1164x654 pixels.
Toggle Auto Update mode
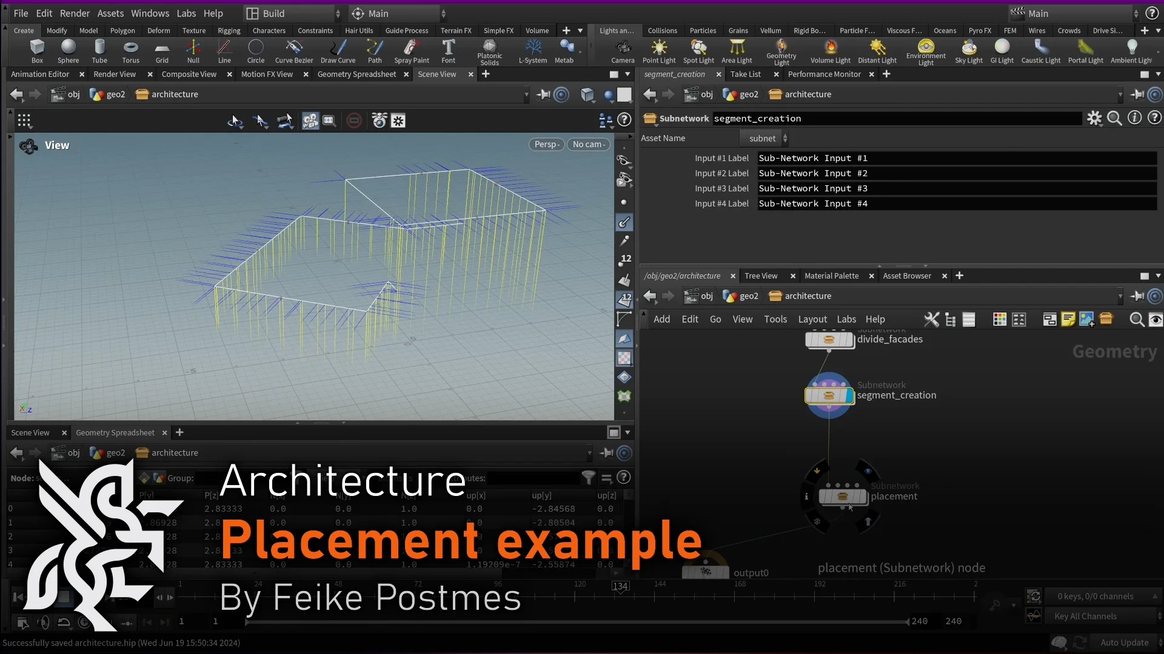coord(1124,642)
